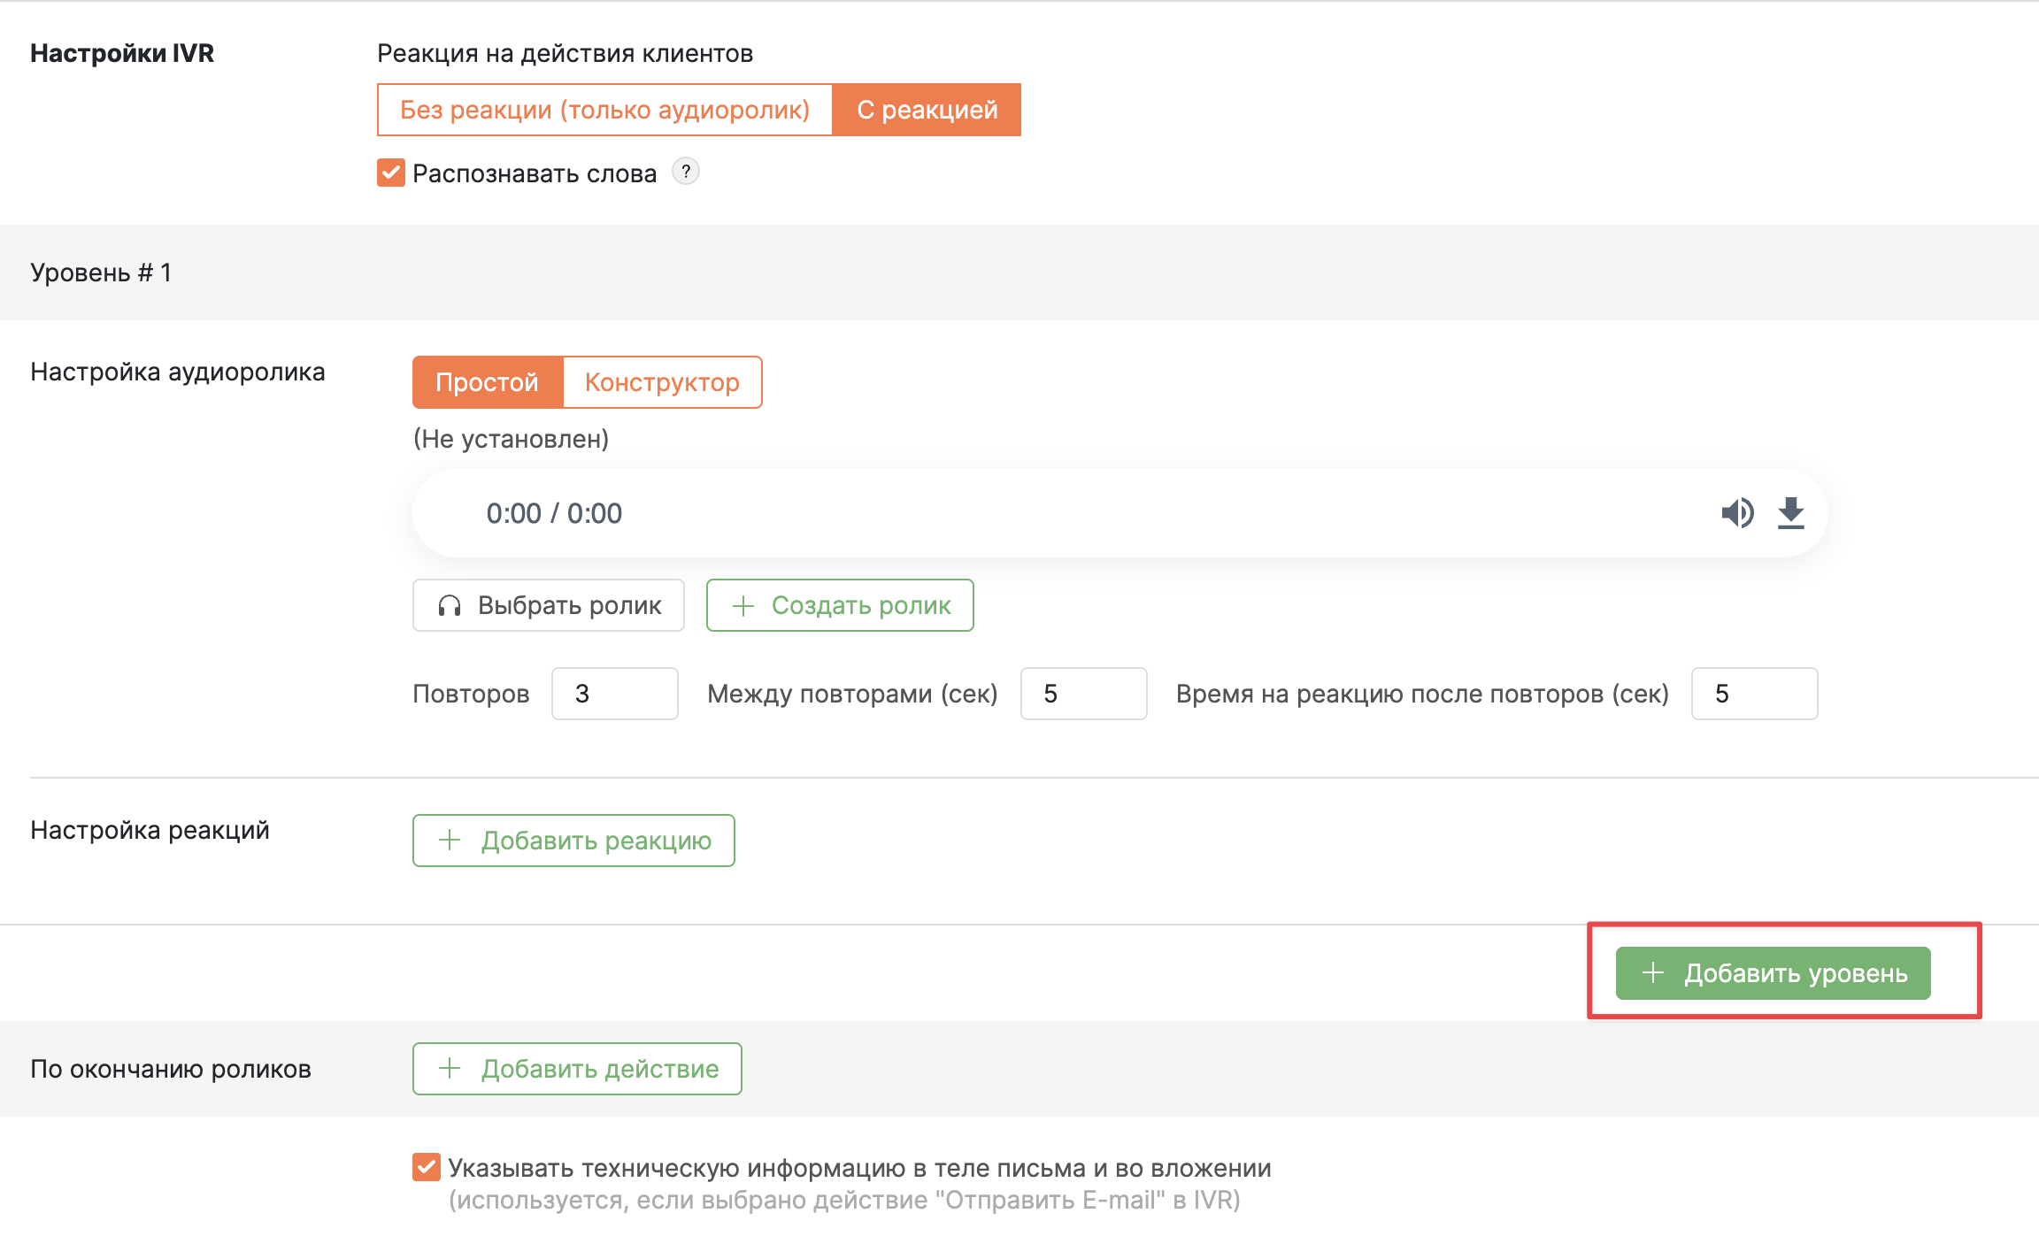Switch to the Простой tab
2039x1244 pixels.
click(488, 382)
